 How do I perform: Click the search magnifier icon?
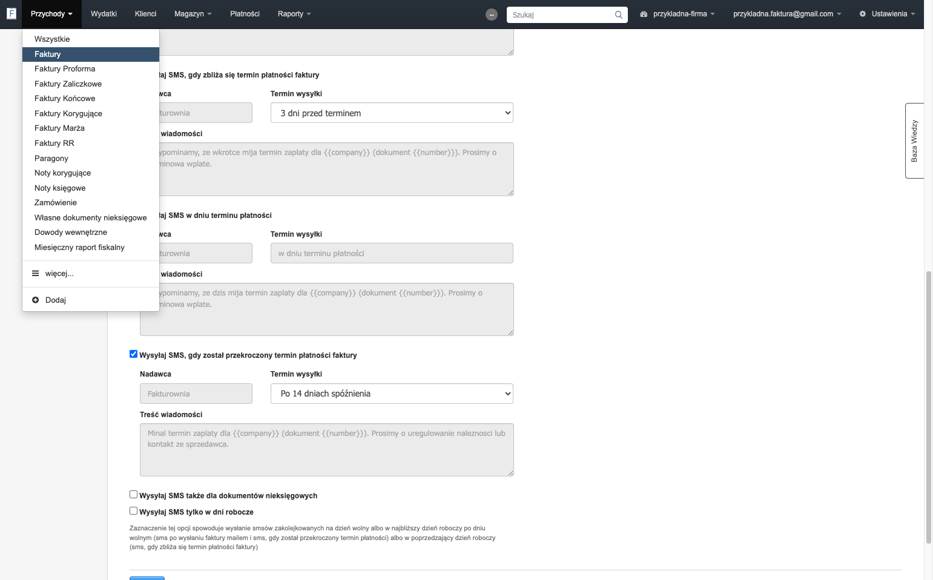618,15
